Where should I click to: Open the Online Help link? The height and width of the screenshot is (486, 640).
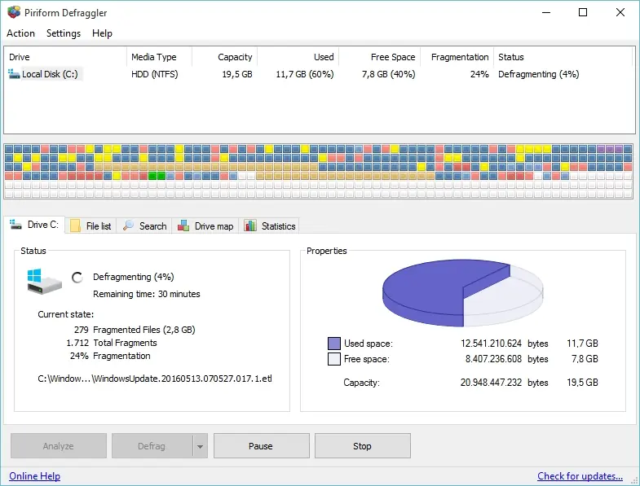tap(35, 475)
